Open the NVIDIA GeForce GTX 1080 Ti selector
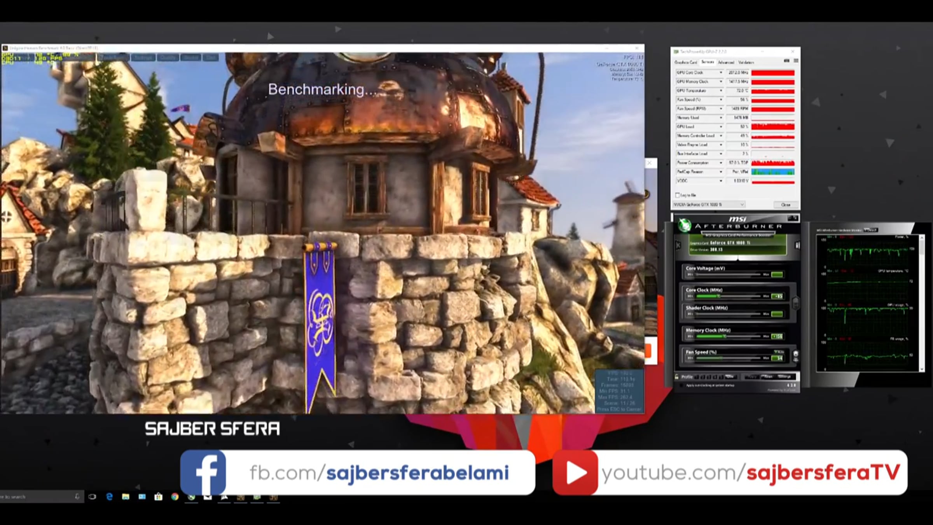This screenshot has height=525, width=933. tap(708, 205)
